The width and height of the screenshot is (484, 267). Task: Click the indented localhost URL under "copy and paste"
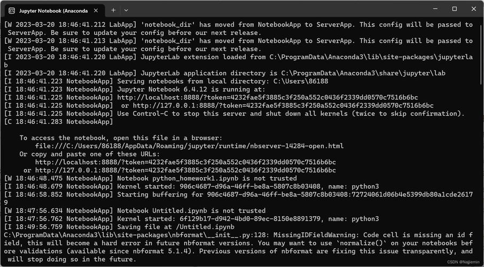pos(185,162)
